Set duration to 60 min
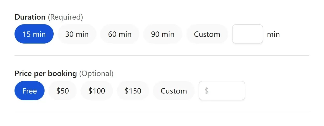 (x=120, y=34)
